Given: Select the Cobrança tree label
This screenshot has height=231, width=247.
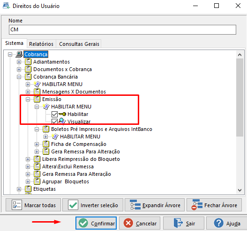Looking at the screenshot, I should click(x=36, y=54).
